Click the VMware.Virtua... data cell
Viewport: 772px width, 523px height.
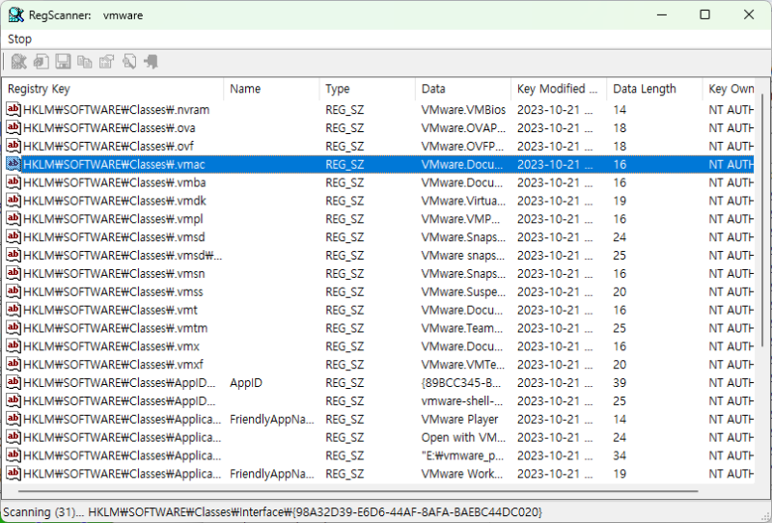click(x=463, y=201)
